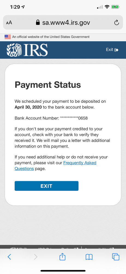126x274 pixels.
Task: Click the blue EXIT button
Action: tap(47, 186)
